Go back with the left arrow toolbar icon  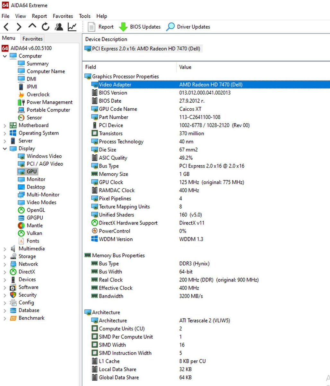pos(6,27)
